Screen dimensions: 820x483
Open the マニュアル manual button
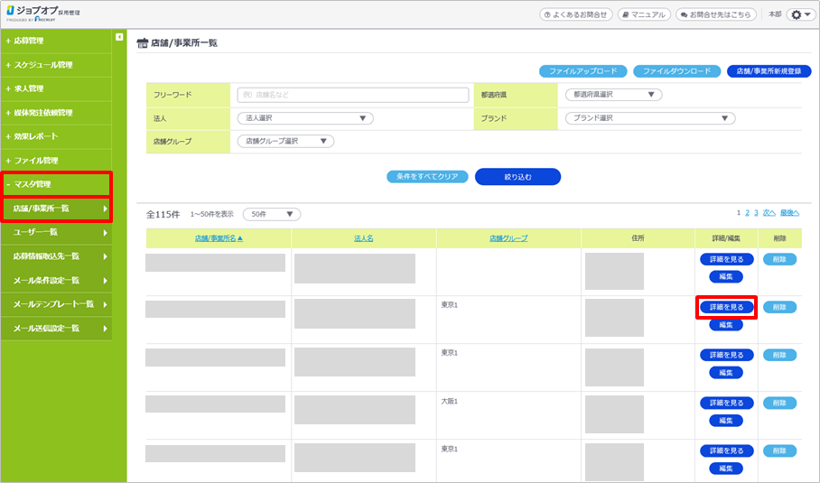point(644,15)
